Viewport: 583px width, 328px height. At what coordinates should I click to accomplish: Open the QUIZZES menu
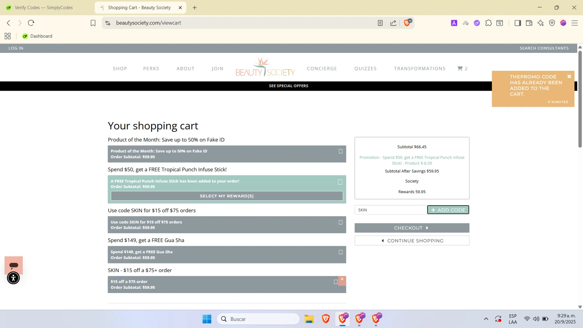point(365,68)
